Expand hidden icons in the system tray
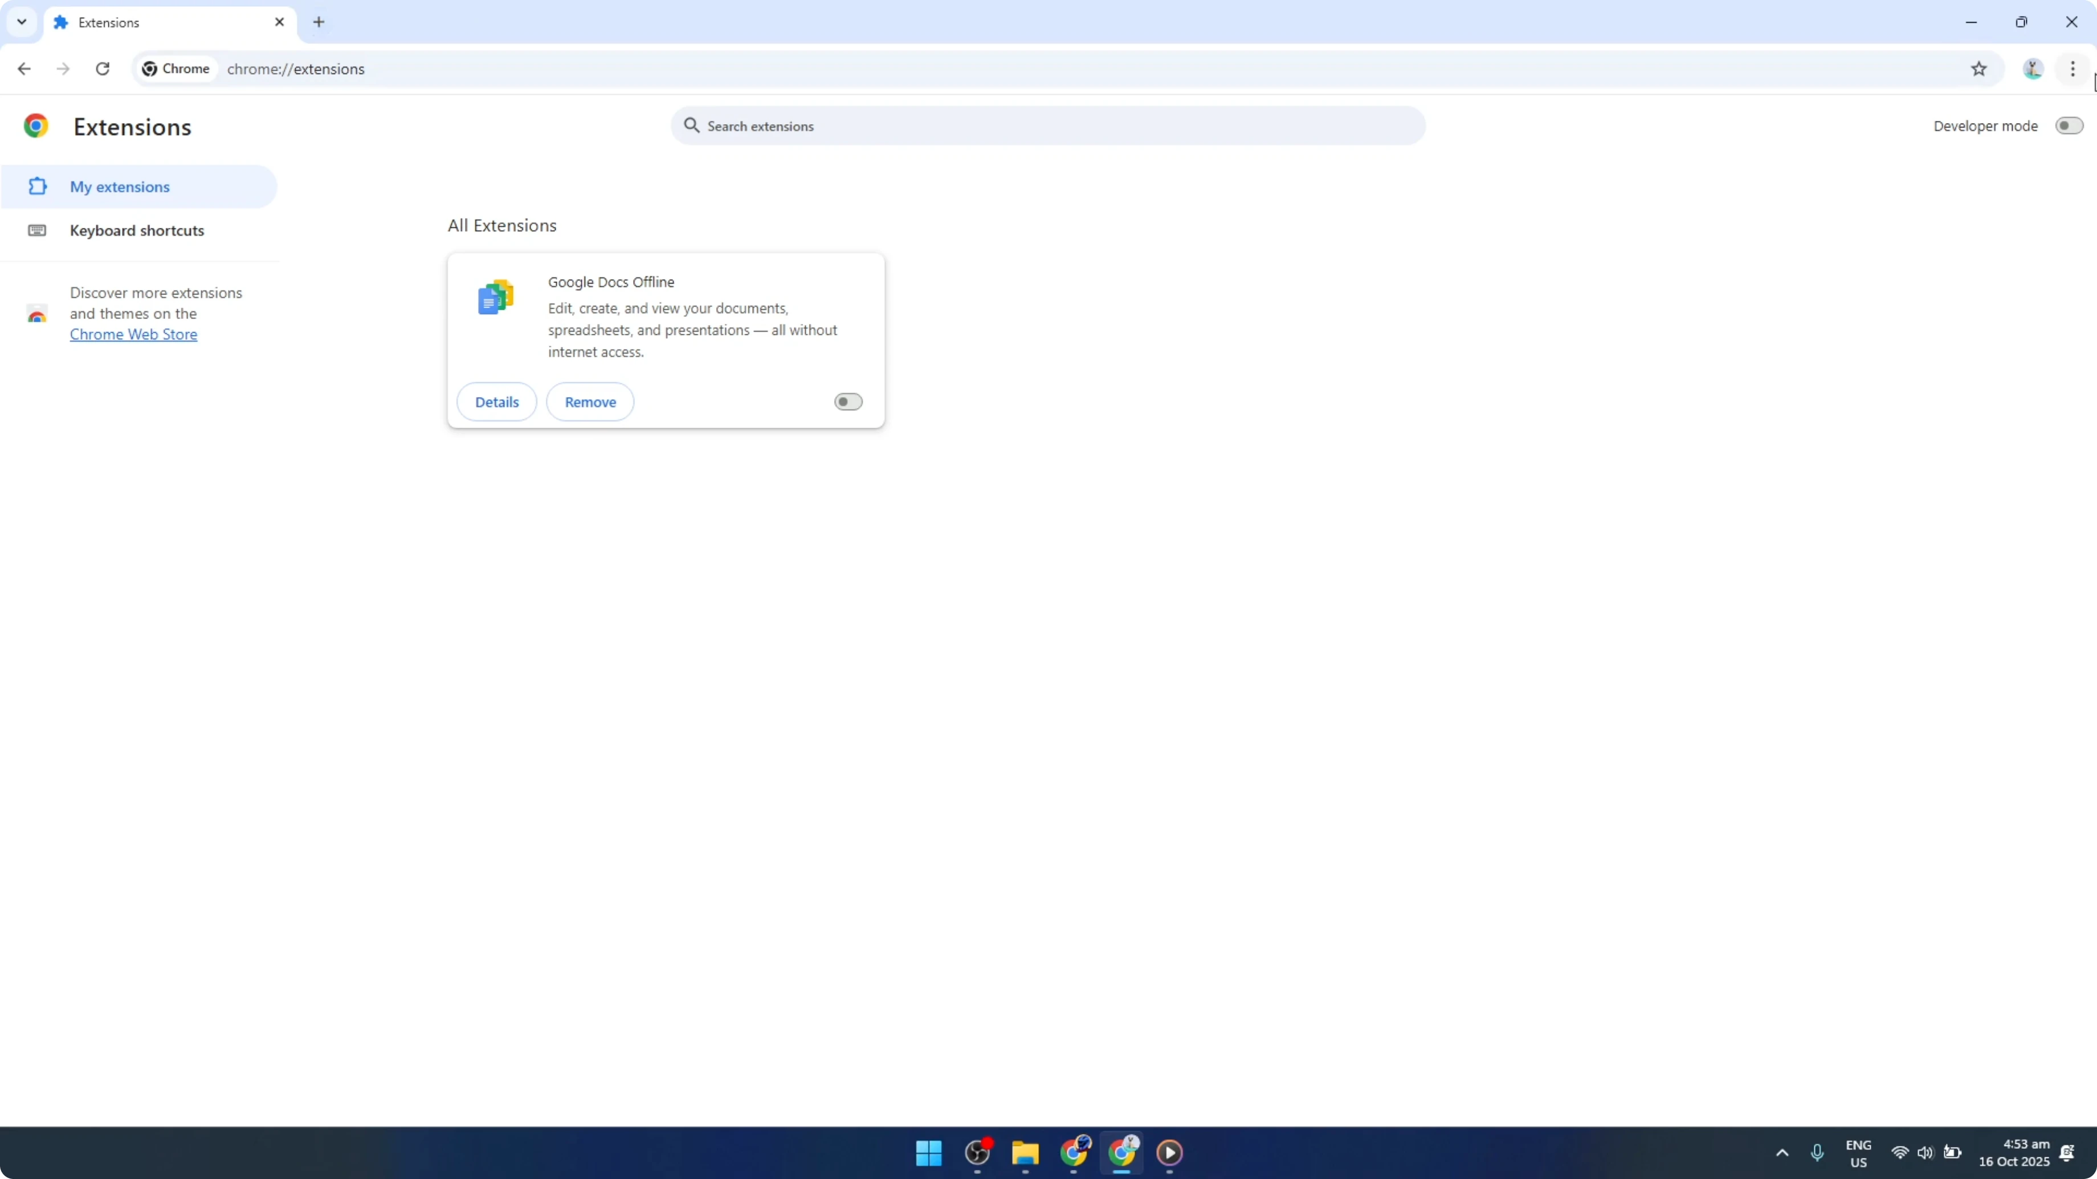The height and width of the screenshot is (1179, 2097). point(1782,1153)
